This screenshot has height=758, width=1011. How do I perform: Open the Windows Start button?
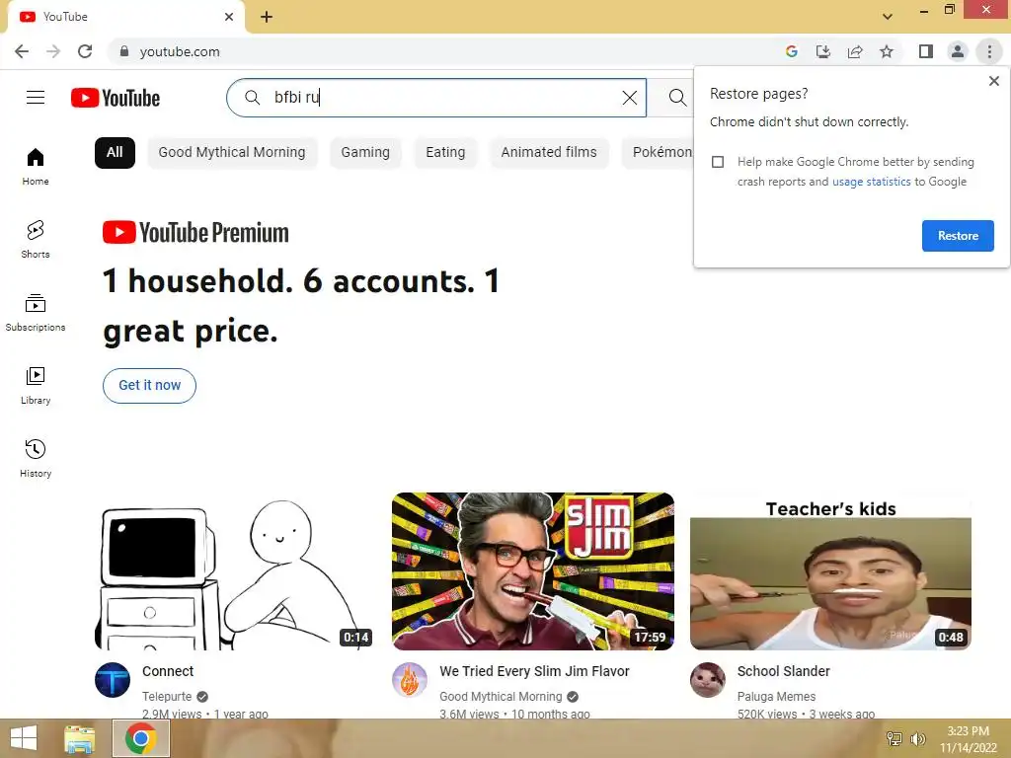pyautogui.click(x=24, y=738)
